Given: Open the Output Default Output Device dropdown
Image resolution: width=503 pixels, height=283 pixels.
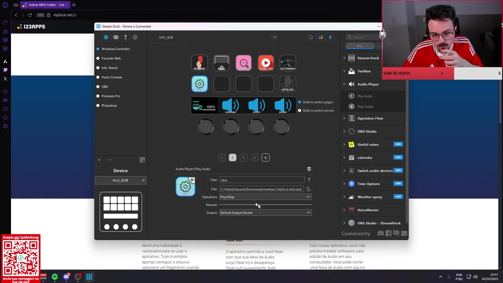Looking at the screenshot, I should click(x=265, y=213).
